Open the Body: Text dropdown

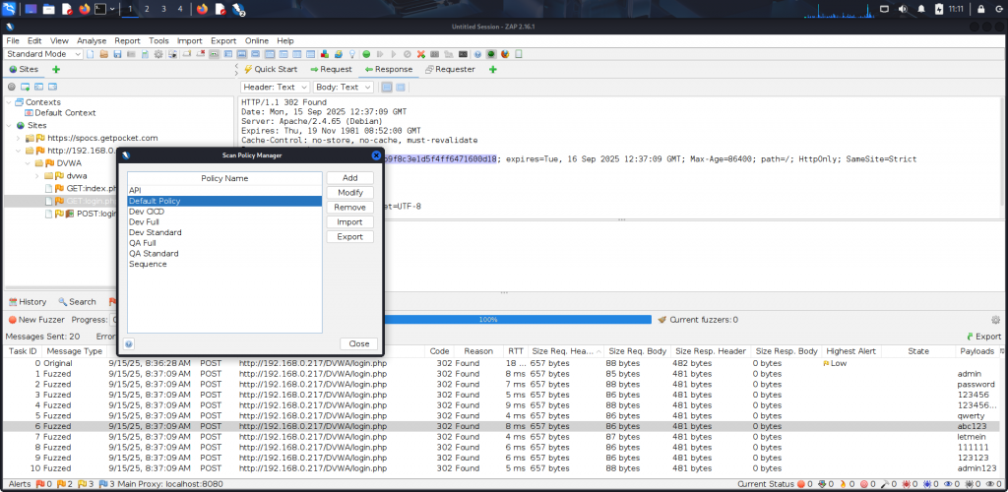click(x=344, y=87)
